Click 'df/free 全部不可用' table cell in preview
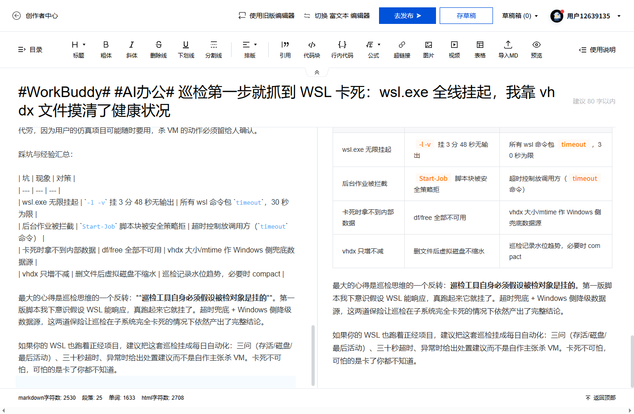Screen dimensions: 634x414 point(452,218)
